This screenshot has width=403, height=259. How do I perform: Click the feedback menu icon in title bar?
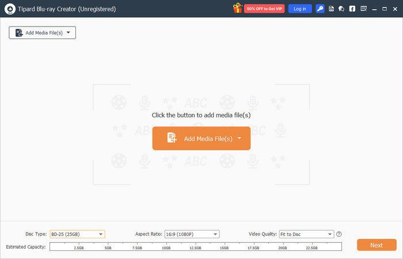363,9
